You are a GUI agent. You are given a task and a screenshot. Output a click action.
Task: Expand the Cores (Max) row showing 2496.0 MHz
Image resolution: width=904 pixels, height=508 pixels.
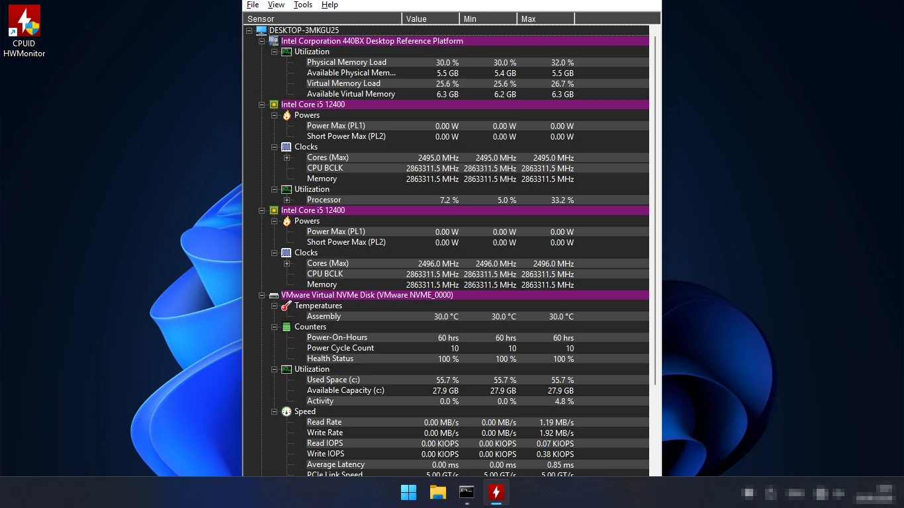click(x=287, y=263)
